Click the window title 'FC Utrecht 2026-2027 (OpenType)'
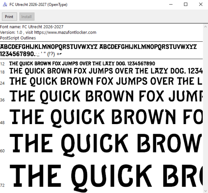This screenshot has height=193, width=208. pos(38,5)
